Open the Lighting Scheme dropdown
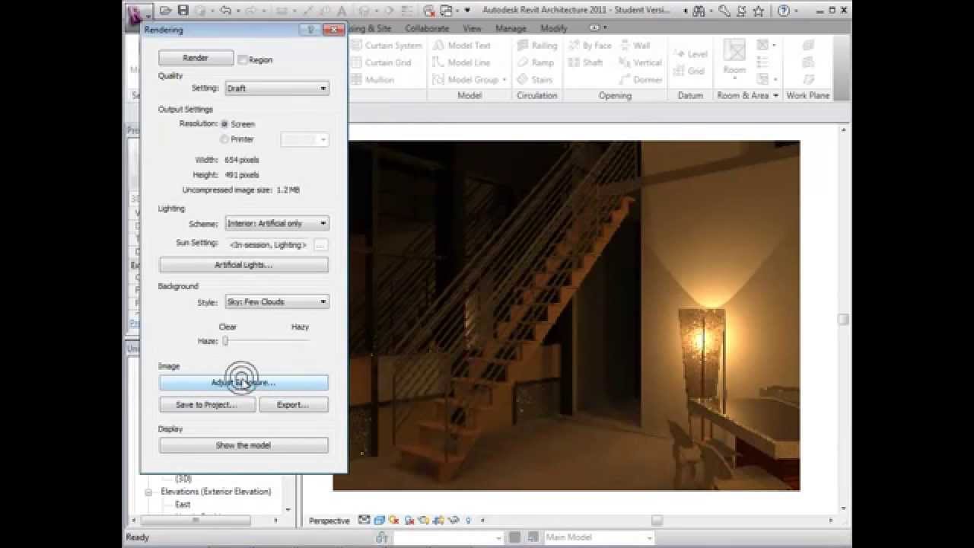This screenshot has width=974, height=548. (x=277, y=224)
